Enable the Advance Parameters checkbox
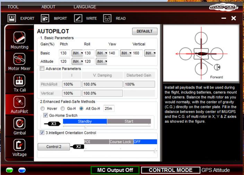 coord(42,68)
